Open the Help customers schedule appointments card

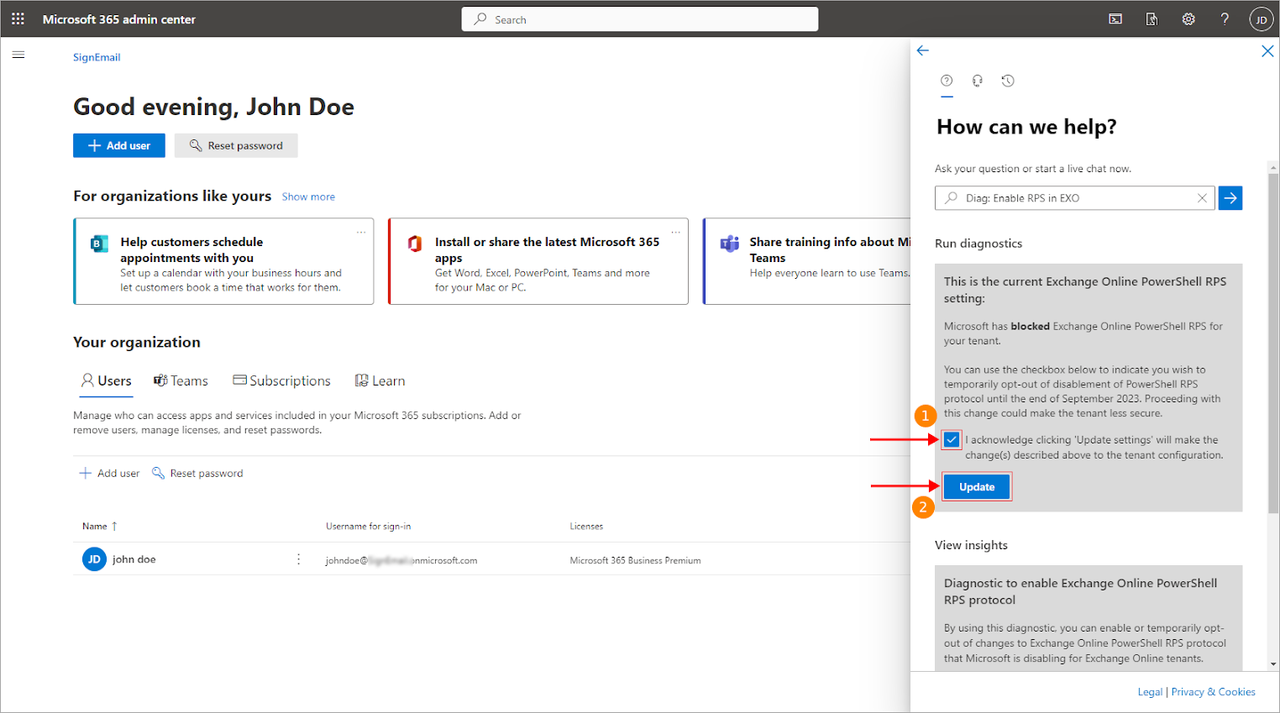pos(223,261)
